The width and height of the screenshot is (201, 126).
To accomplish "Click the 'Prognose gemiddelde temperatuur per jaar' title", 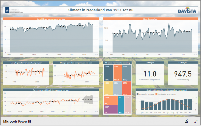I will pos(51,90).
